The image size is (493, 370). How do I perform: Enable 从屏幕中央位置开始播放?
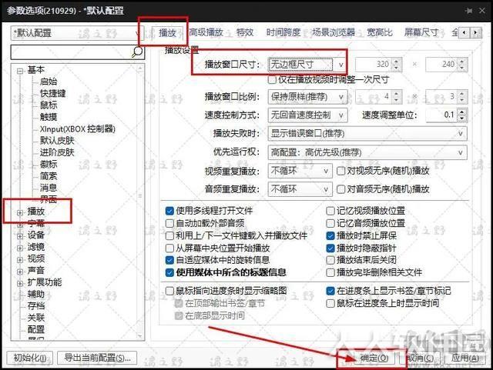tap(169, 248)
